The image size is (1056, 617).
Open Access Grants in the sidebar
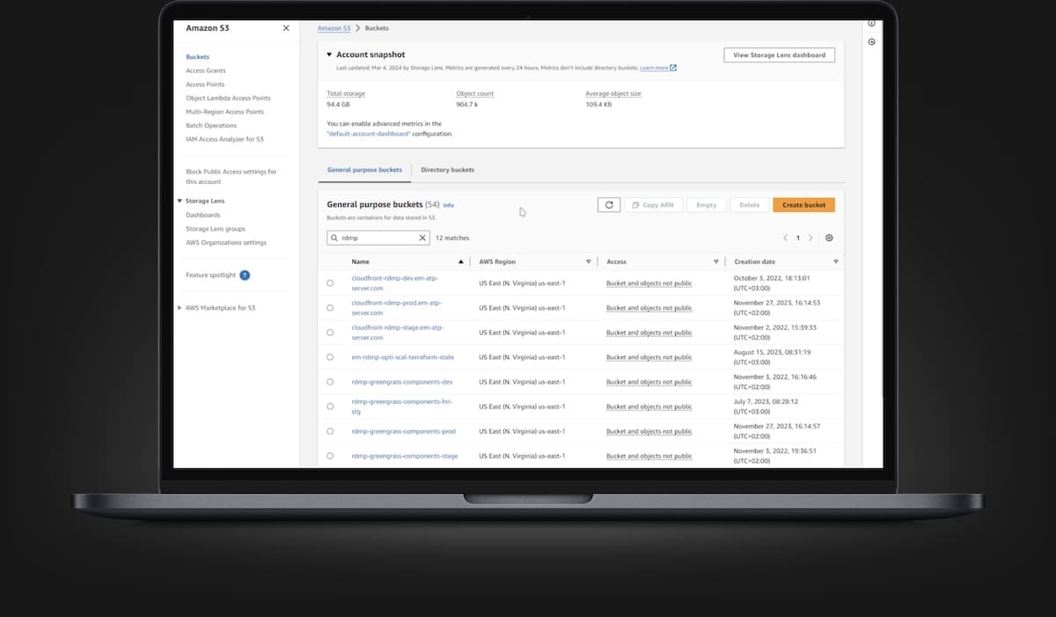pyautogui.click(x=206, y=70)
